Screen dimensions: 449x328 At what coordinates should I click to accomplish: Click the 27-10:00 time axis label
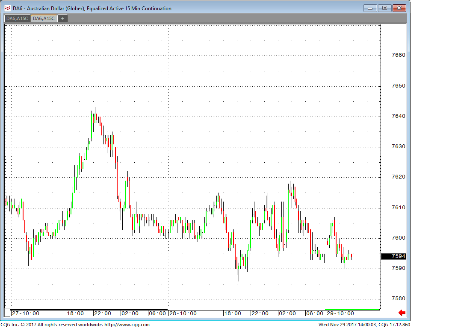click(26, 313)
